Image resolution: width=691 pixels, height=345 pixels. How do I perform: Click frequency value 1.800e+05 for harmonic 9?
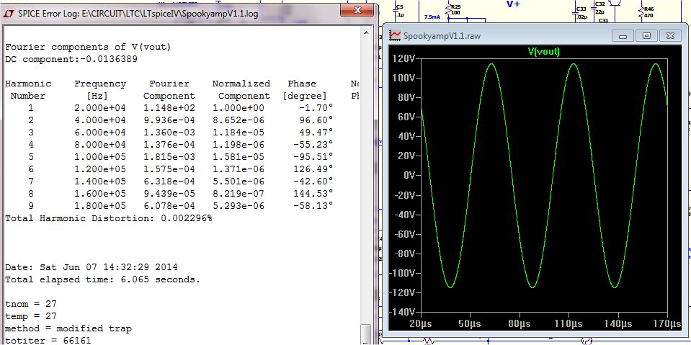[100, 206]
